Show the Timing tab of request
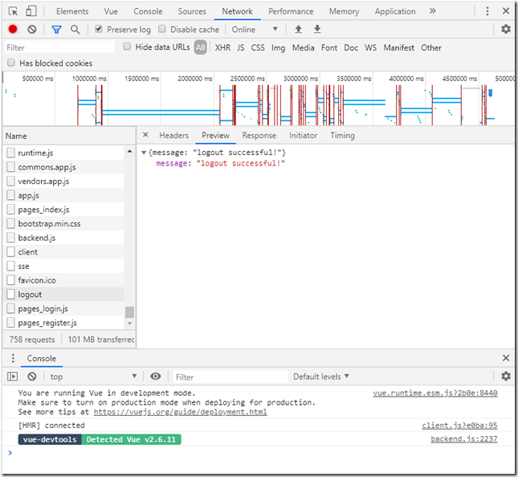The width and height of the screenshot is (518, 477). click(342, 135)
